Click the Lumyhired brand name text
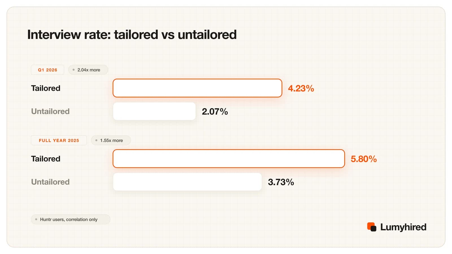452x254 pixels. (x=403, y=227)
